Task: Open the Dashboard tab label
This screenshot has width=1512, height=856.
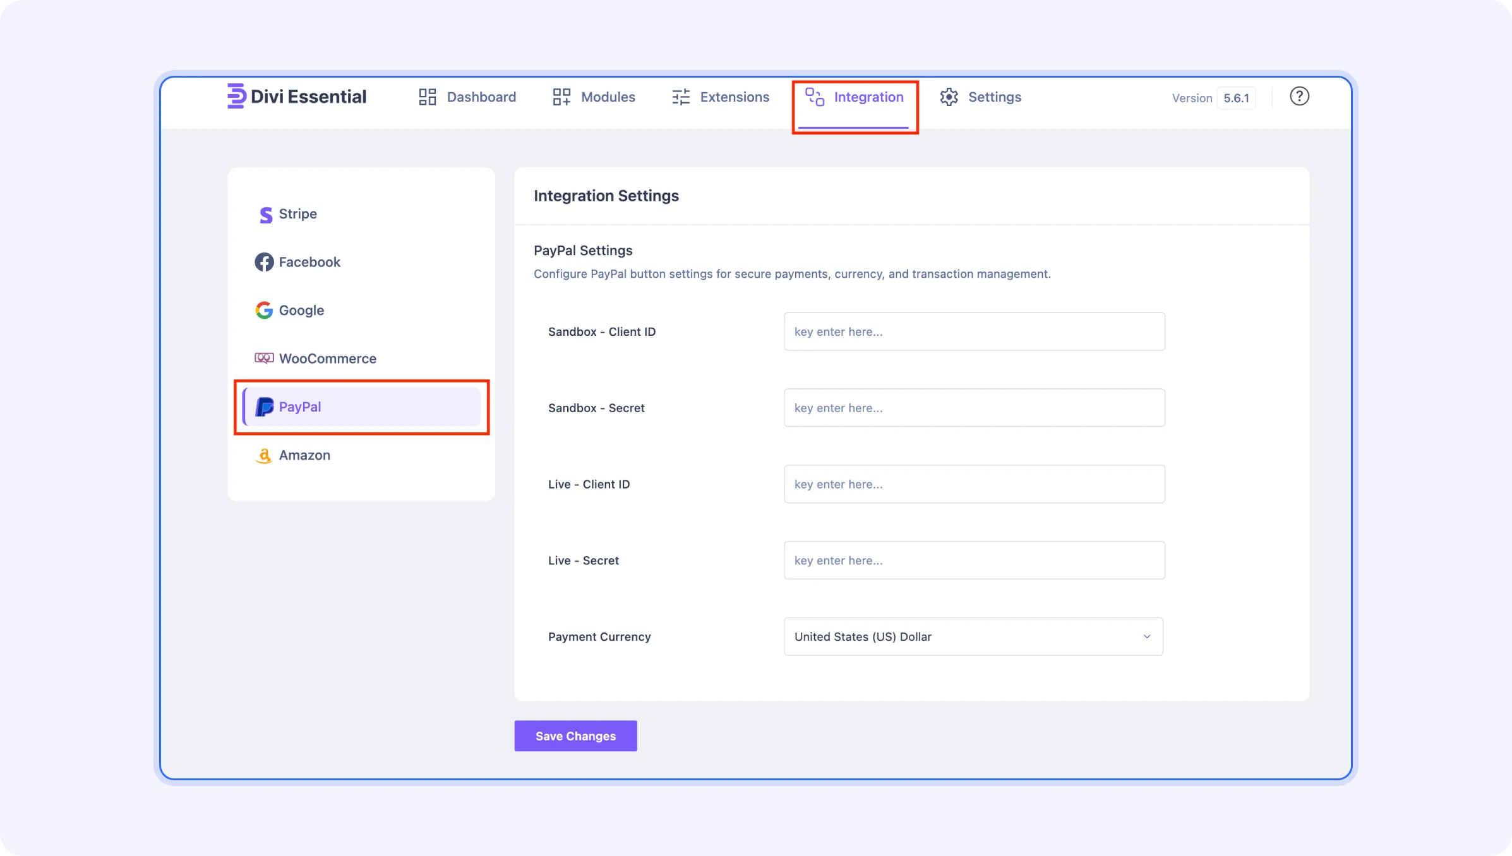Action: (x=481, y=97)
